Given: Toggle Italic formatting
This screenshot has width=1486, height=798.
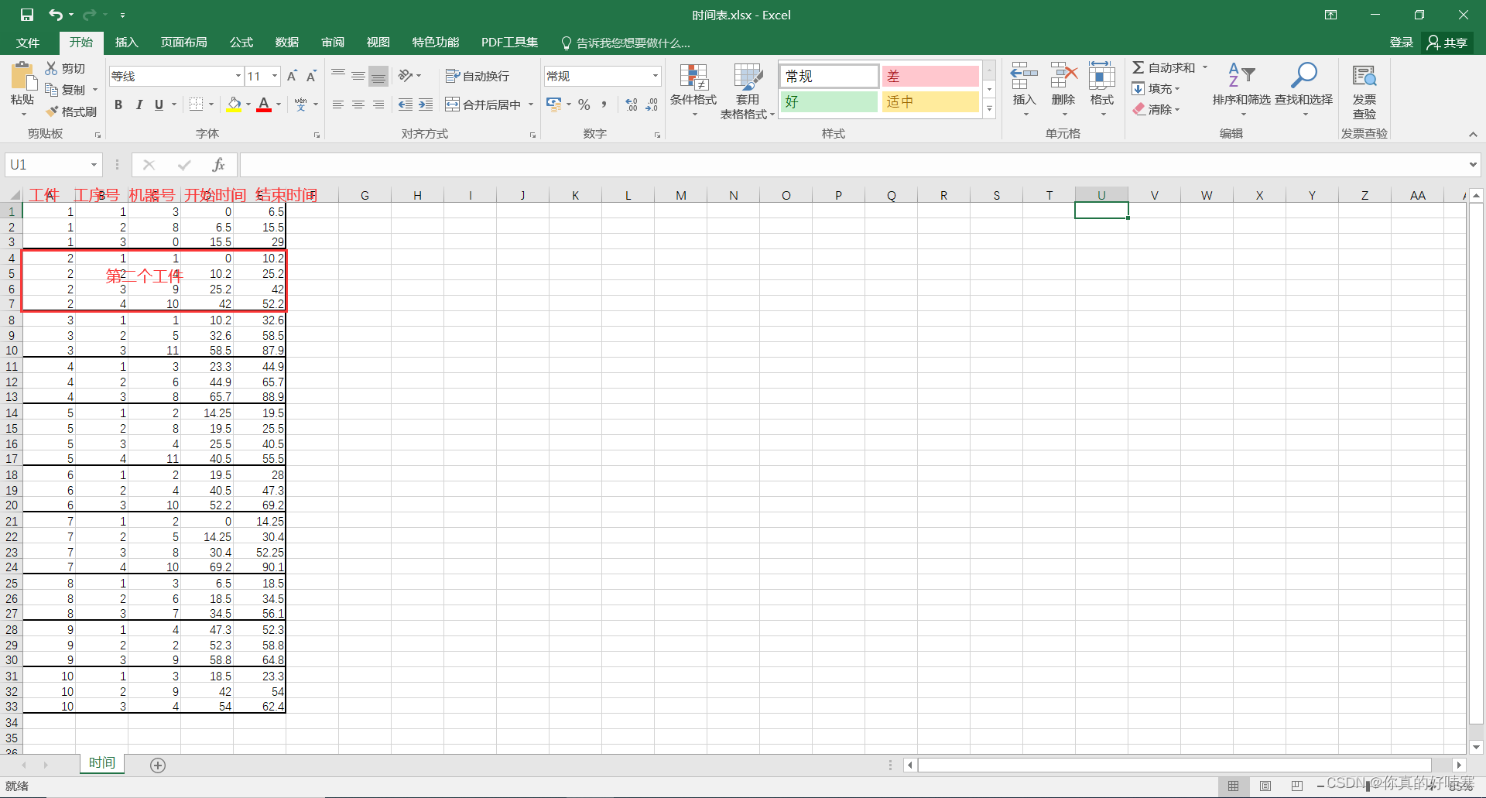Looking at the screenshot, I should (139, 104).
